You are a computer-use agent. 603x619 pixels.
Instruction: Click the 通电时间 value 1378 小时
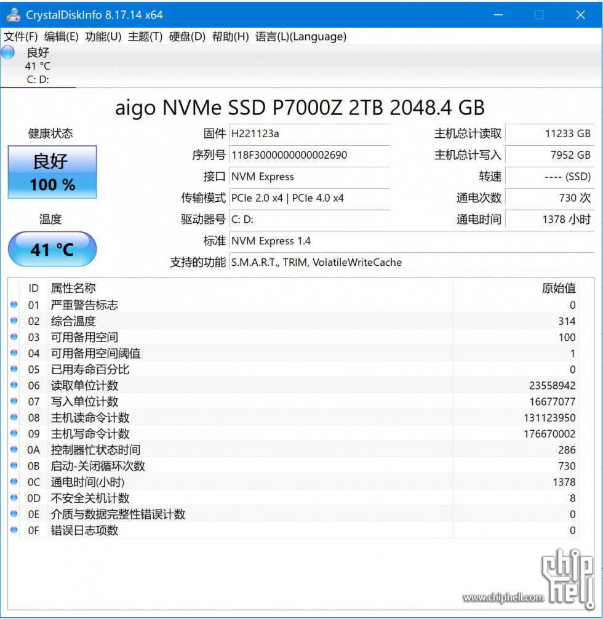pos(549,219)
